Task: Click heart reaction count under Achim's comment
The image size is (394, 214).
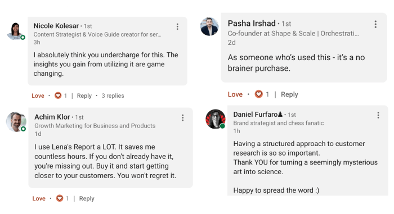Action: pyautogui.click(x=67, y=198)
